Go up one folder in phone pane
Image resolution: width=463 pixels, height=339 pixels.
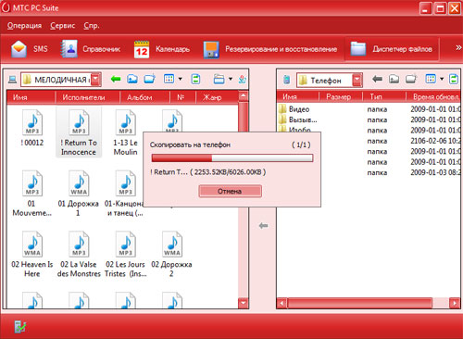click(x=394, y=80)
